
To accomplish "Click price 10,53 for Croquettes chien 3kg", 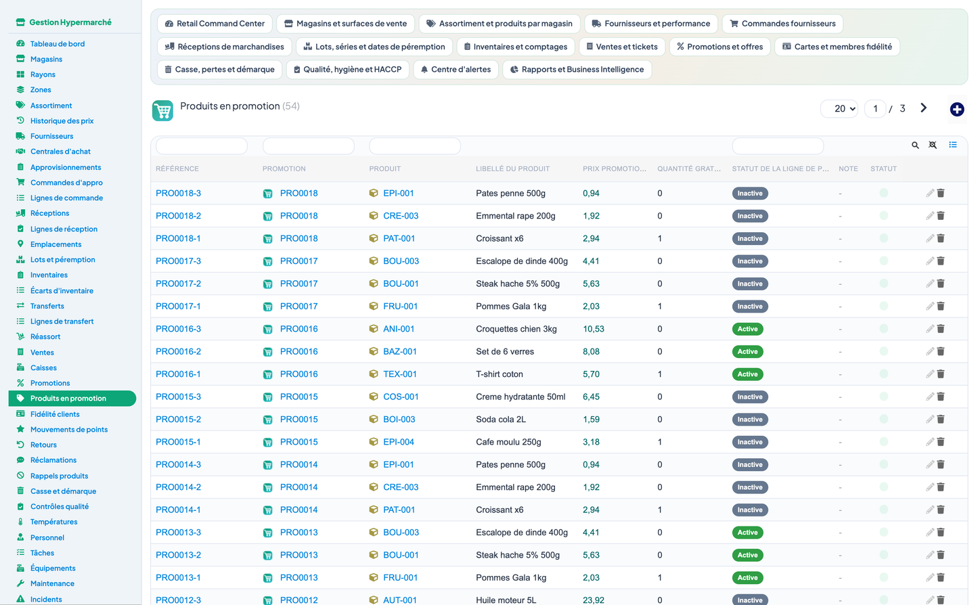I will point(594,329).
